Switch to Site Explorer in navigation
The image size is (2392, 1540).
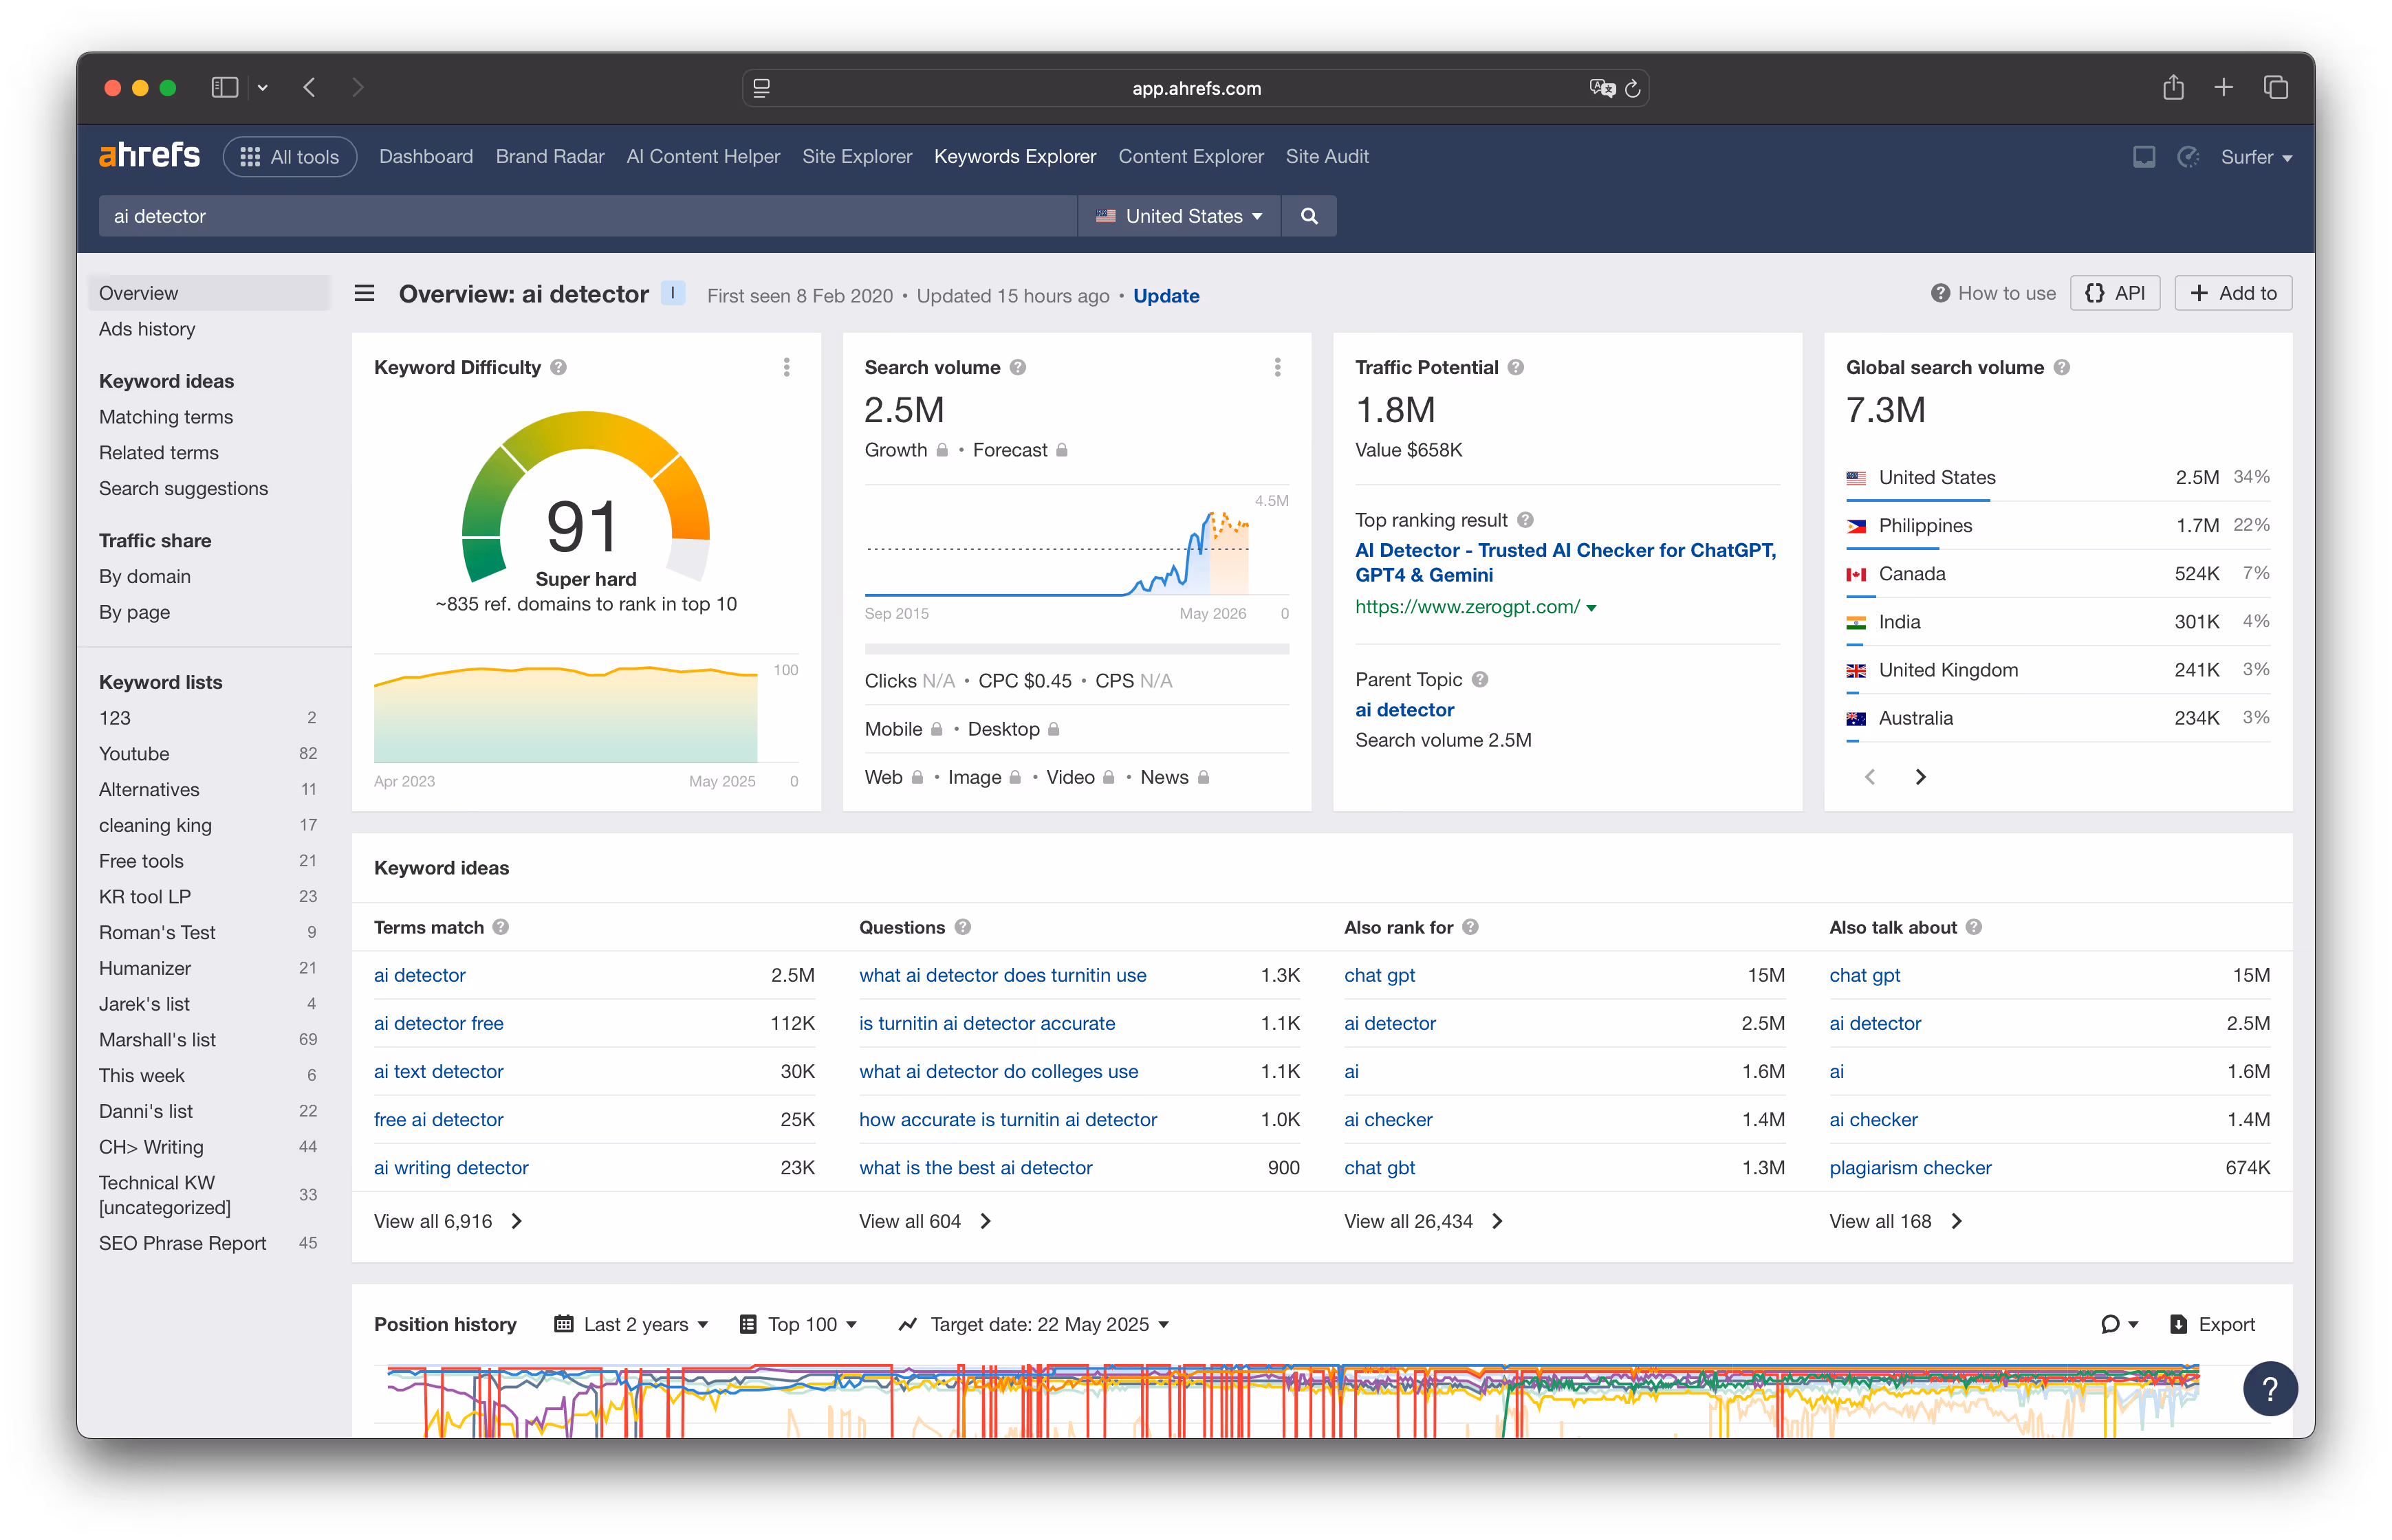pos(856,157)
